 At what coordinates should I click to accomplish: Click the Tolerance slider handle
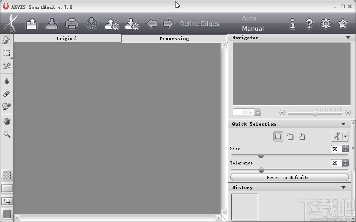[x=261, y=170]
